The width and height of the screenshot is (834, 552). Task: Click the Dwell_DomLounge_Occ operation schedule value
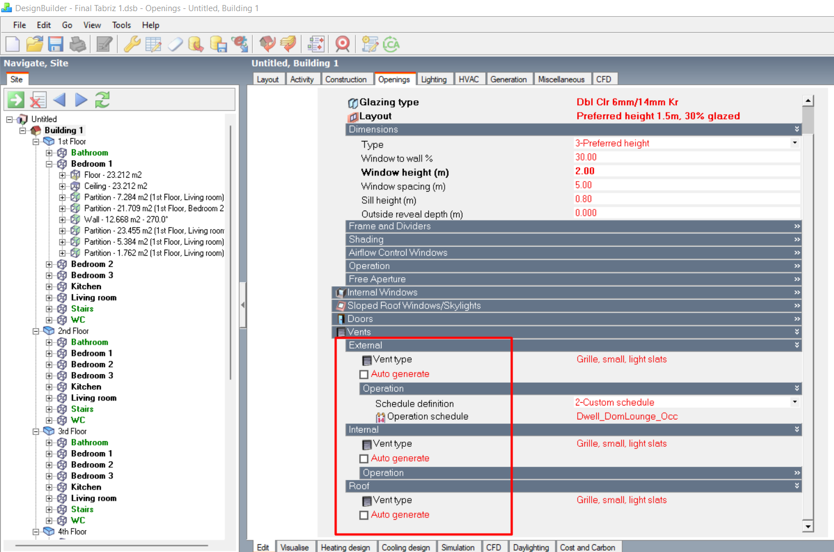(x=627, y=417)
